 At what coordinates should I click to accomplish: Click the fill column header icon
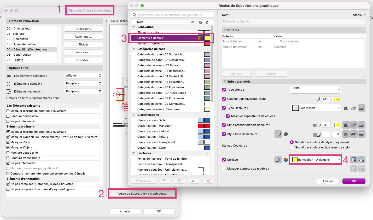pyautogui.click(x=201, y=22)
